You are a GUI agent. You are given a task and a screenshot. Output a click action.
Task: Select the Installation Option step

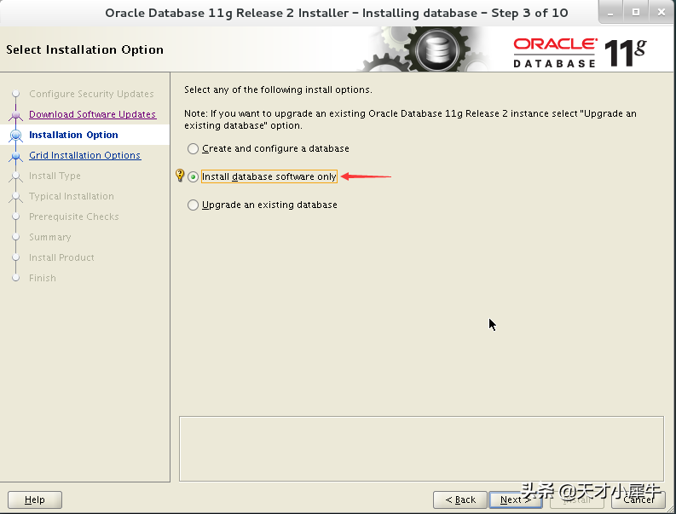73,135
